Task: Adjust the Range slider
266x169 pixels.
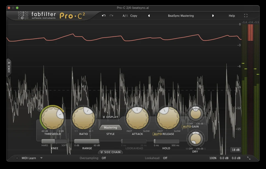Action: (87, 141)
